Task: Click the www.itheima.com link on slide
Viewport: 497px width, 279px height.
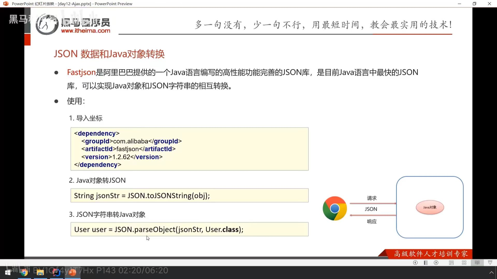Action: pos(85,31)
